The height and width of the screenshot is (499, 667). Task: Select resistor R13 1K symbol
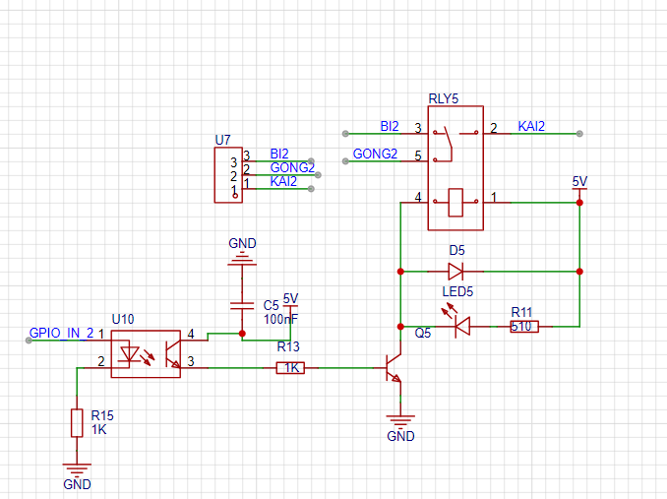click(x=290, y=367)
